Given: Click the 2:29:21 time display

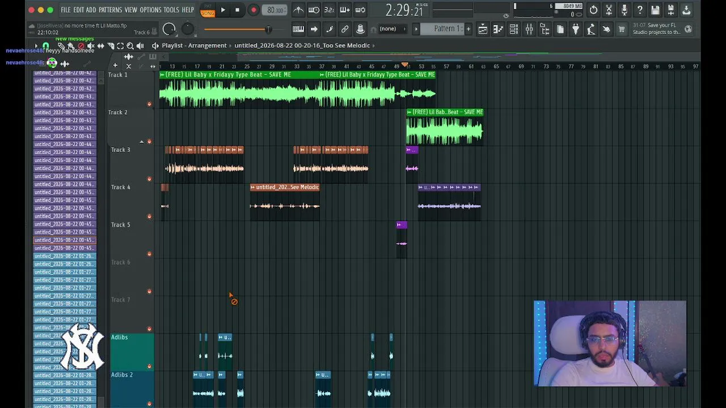Looking at the screenshot, I should point(404,10).
